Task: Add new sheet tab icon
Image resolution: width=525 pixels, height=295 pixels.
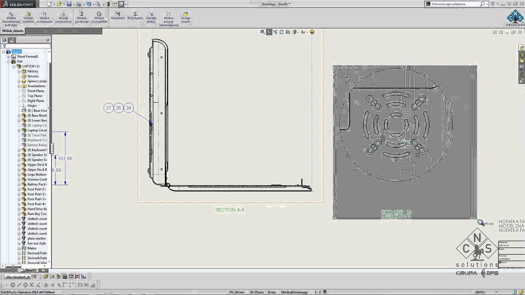Action: click(x=43, y=270)
